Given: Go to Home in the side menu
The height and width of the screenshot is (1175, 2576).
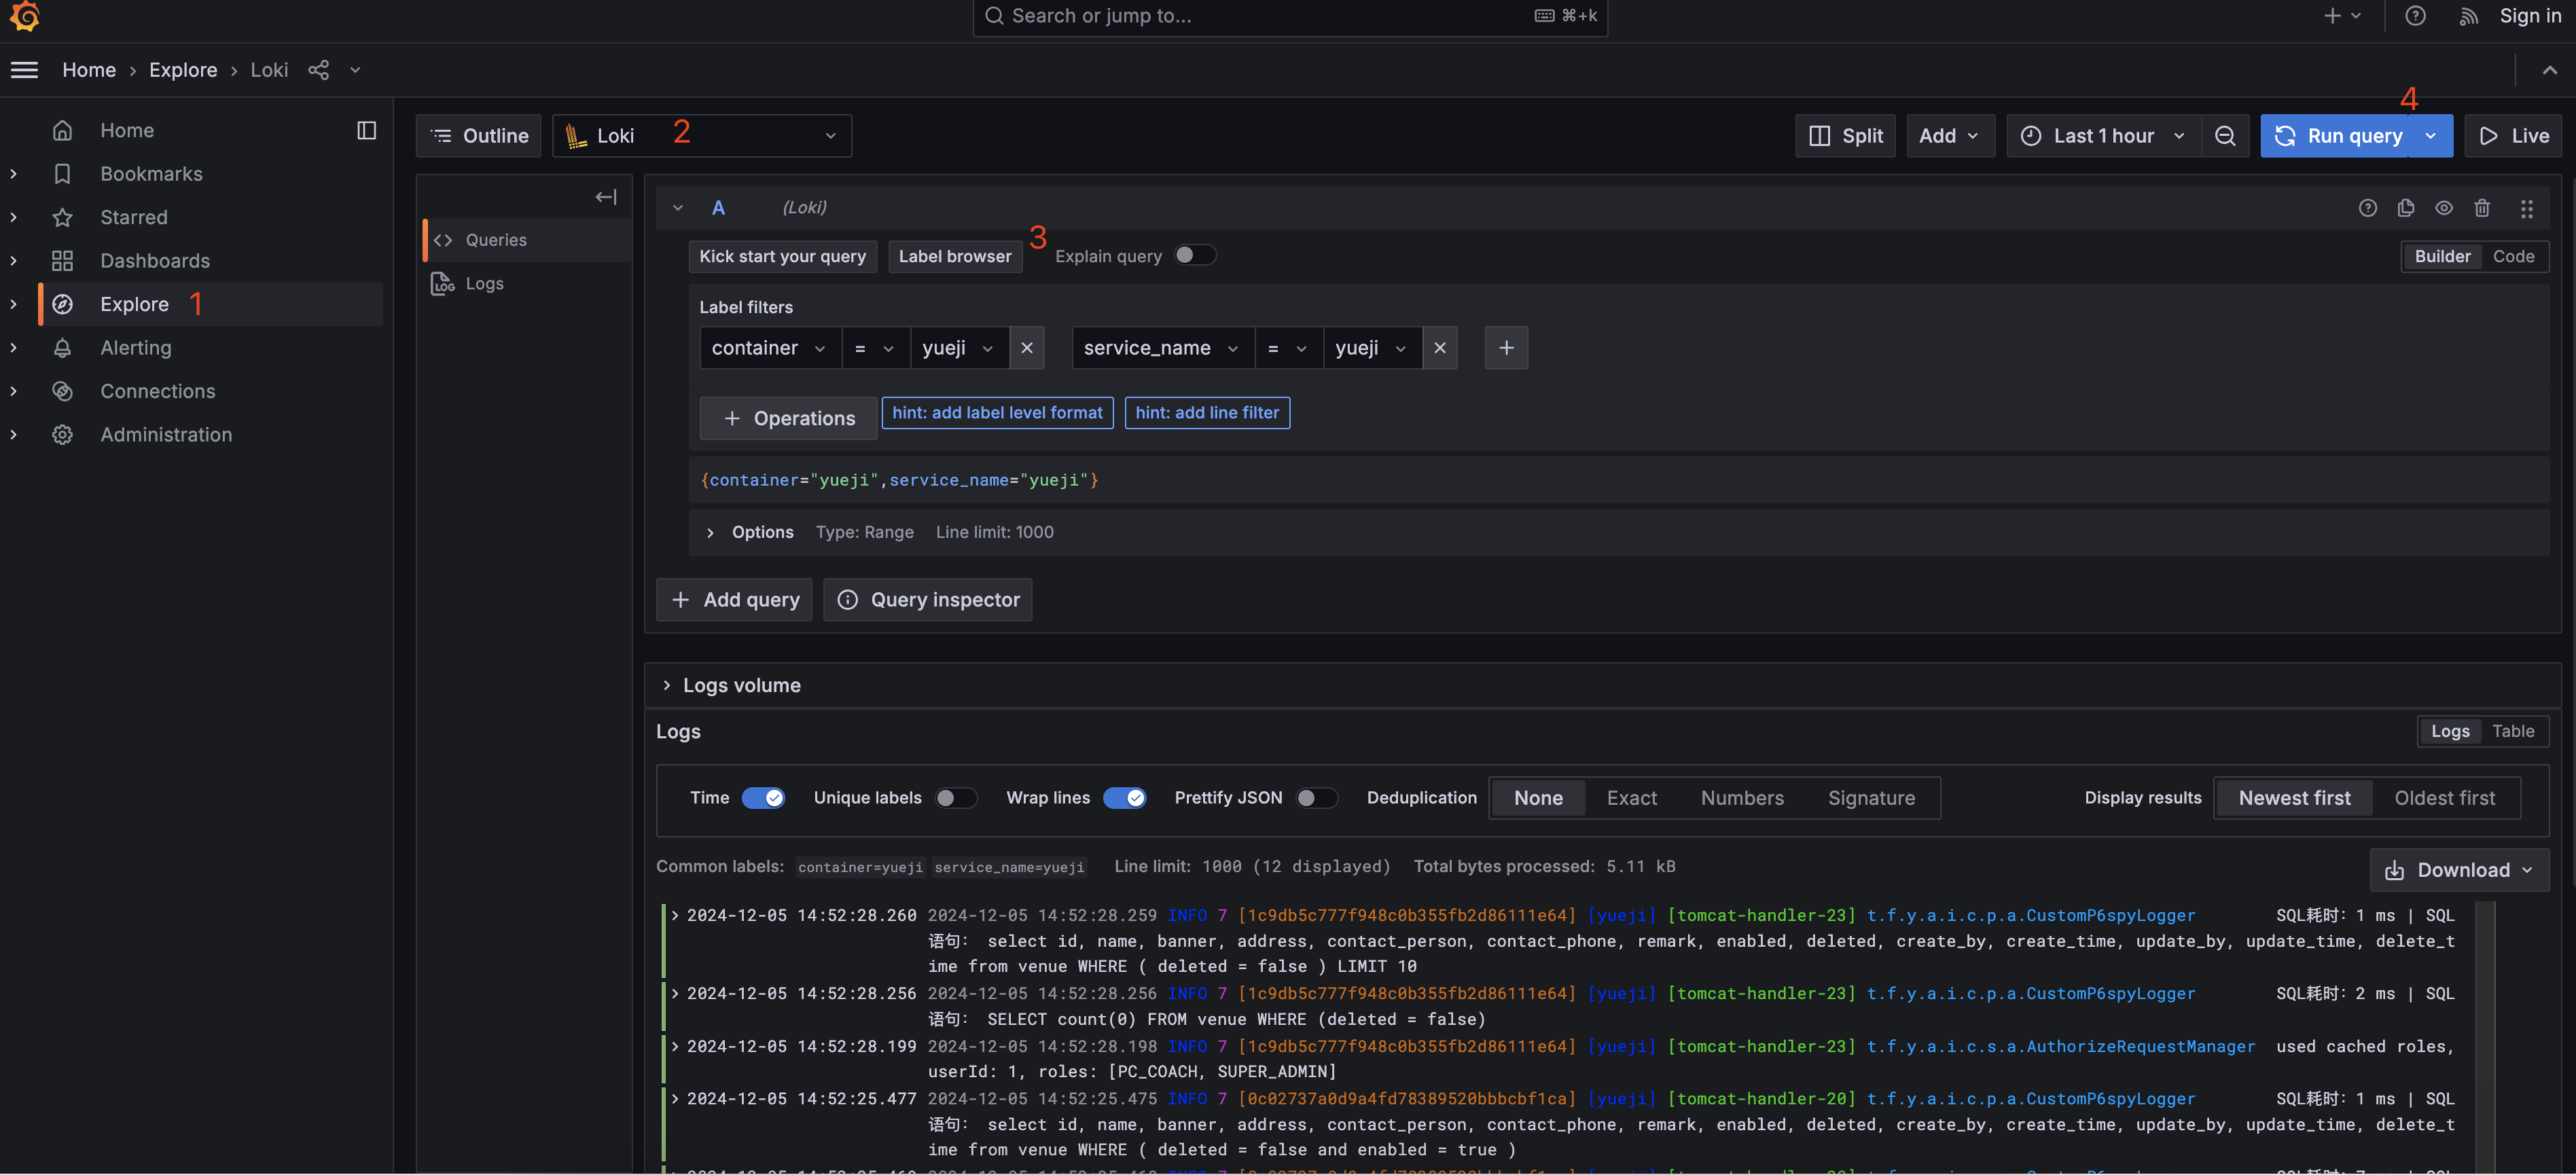Looking at the screenshot, I should click(127, 130).
